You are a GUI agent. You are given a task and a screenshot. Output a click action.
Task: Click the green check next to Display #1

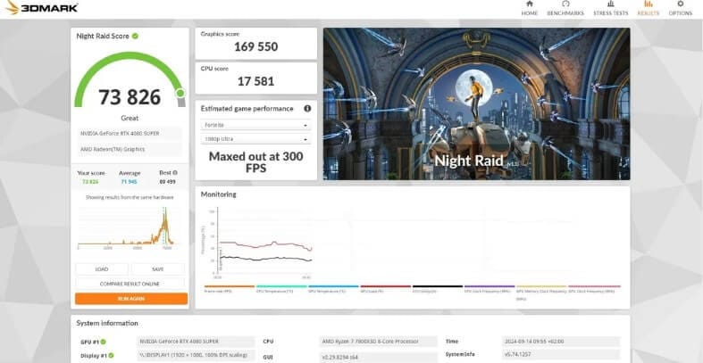click(111, 355)
